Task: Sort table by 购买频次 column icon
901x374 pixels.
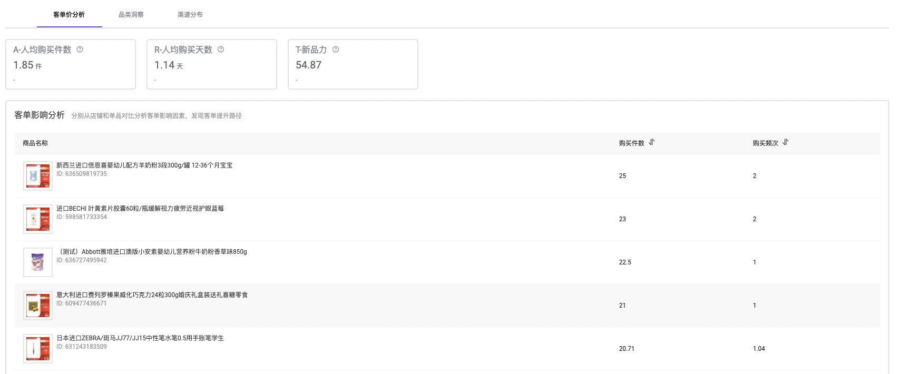Action: tap(786, 142)
